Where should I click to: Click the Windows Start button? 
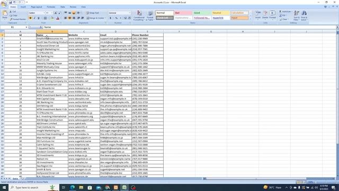(x=4, y=187)
